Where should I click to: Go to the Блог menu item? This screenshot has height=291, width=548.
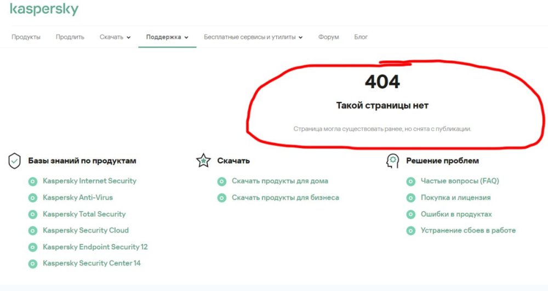[361, 37]
